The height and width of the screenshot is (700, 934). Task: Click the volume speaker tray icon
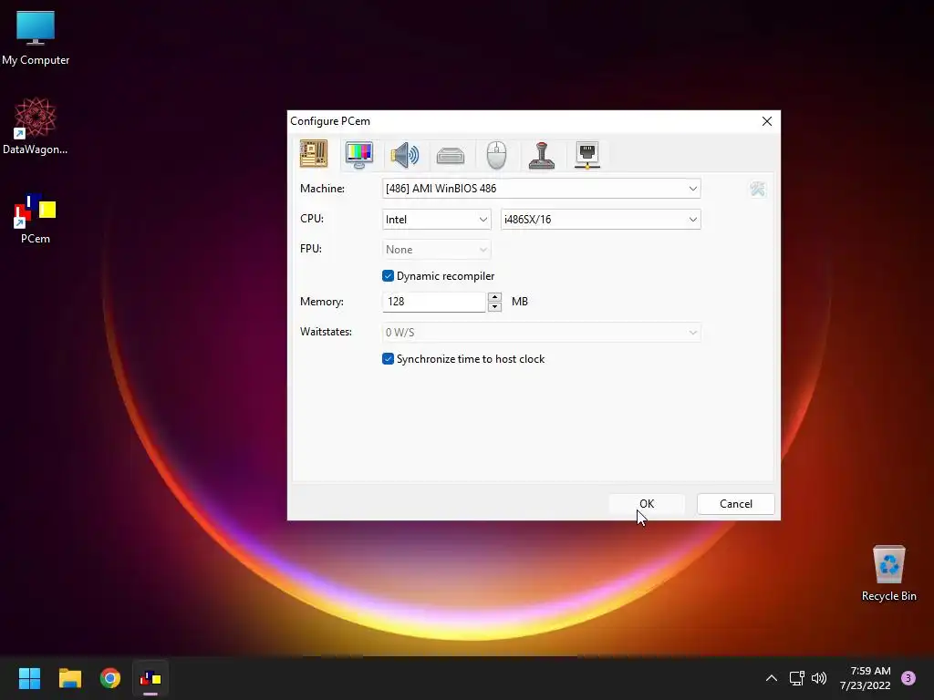[x=819, y=678]
